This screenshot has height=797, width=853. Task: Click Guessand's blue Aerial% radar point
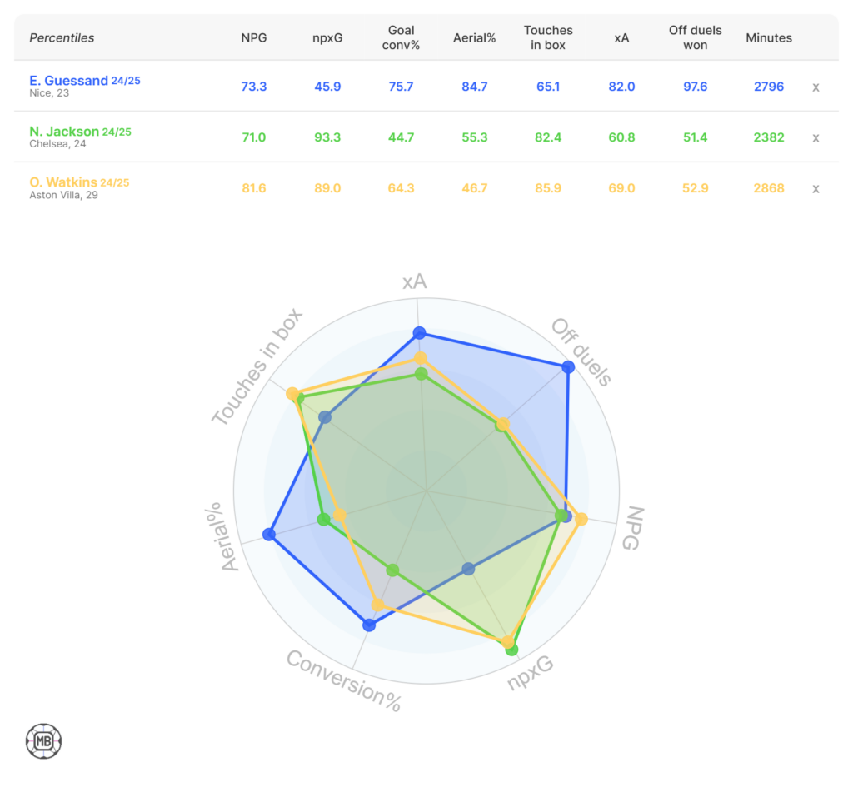(x=268, y=534)
